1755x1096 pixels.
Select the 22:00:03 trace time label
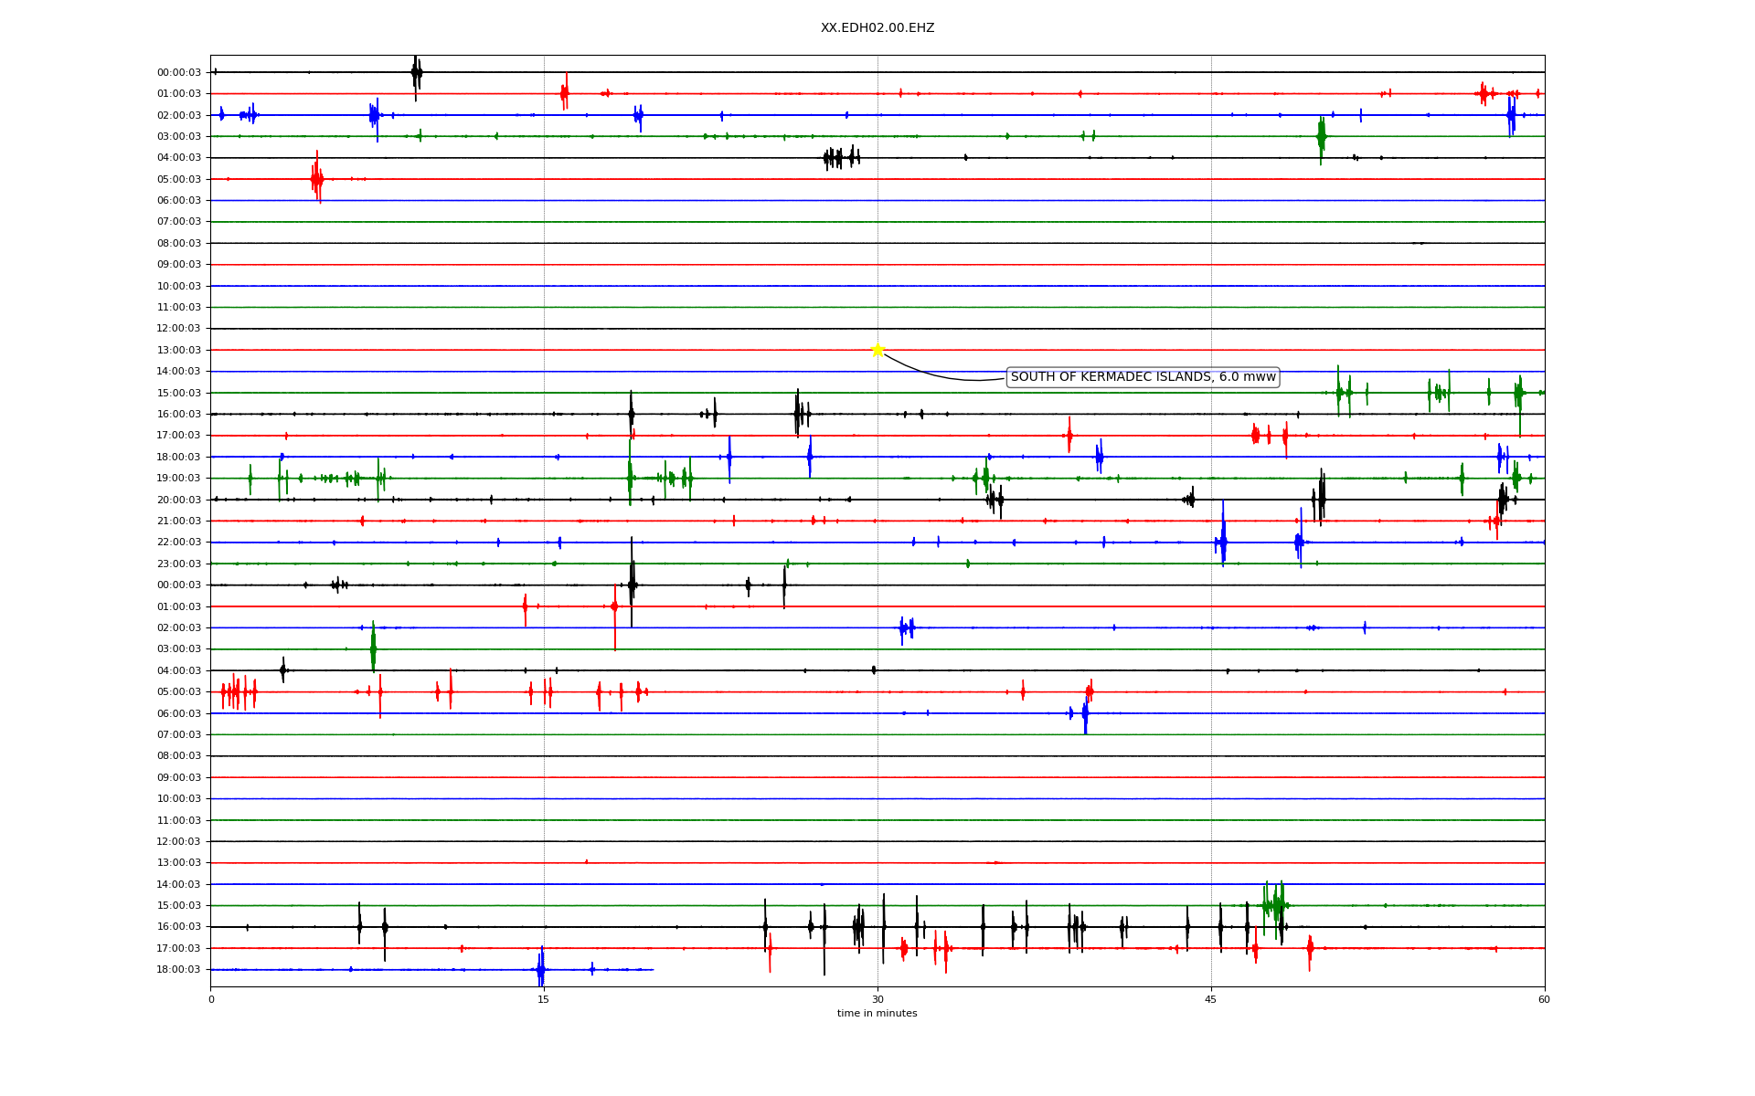(x=179, y=543)
